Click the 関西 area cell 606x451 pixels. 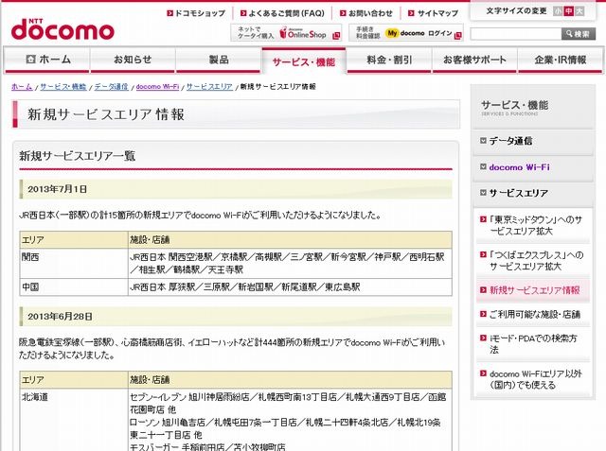[x=74, y=263]
